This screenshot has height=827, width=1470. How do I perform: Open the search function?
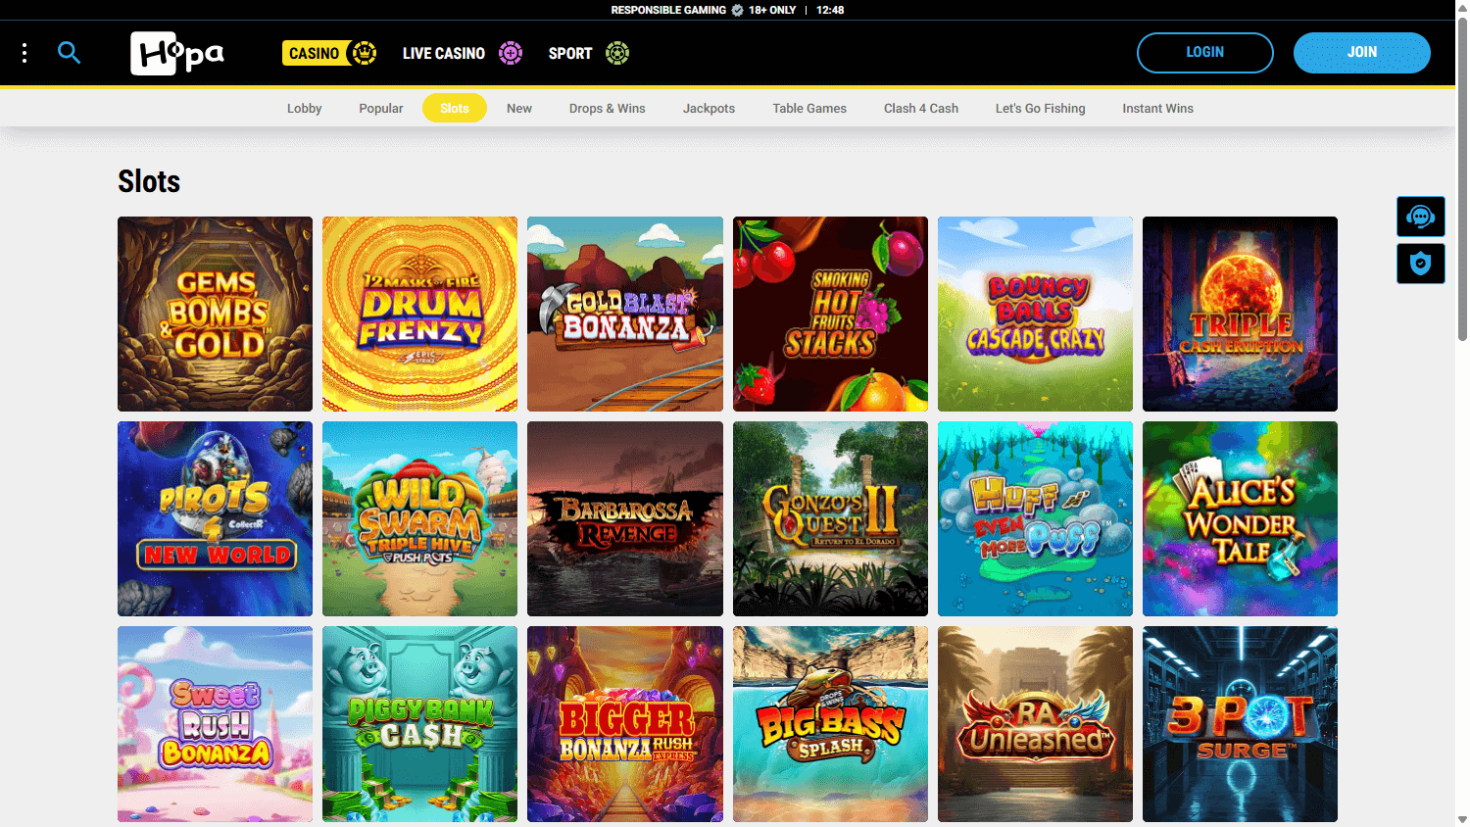(x=69, y=53)
